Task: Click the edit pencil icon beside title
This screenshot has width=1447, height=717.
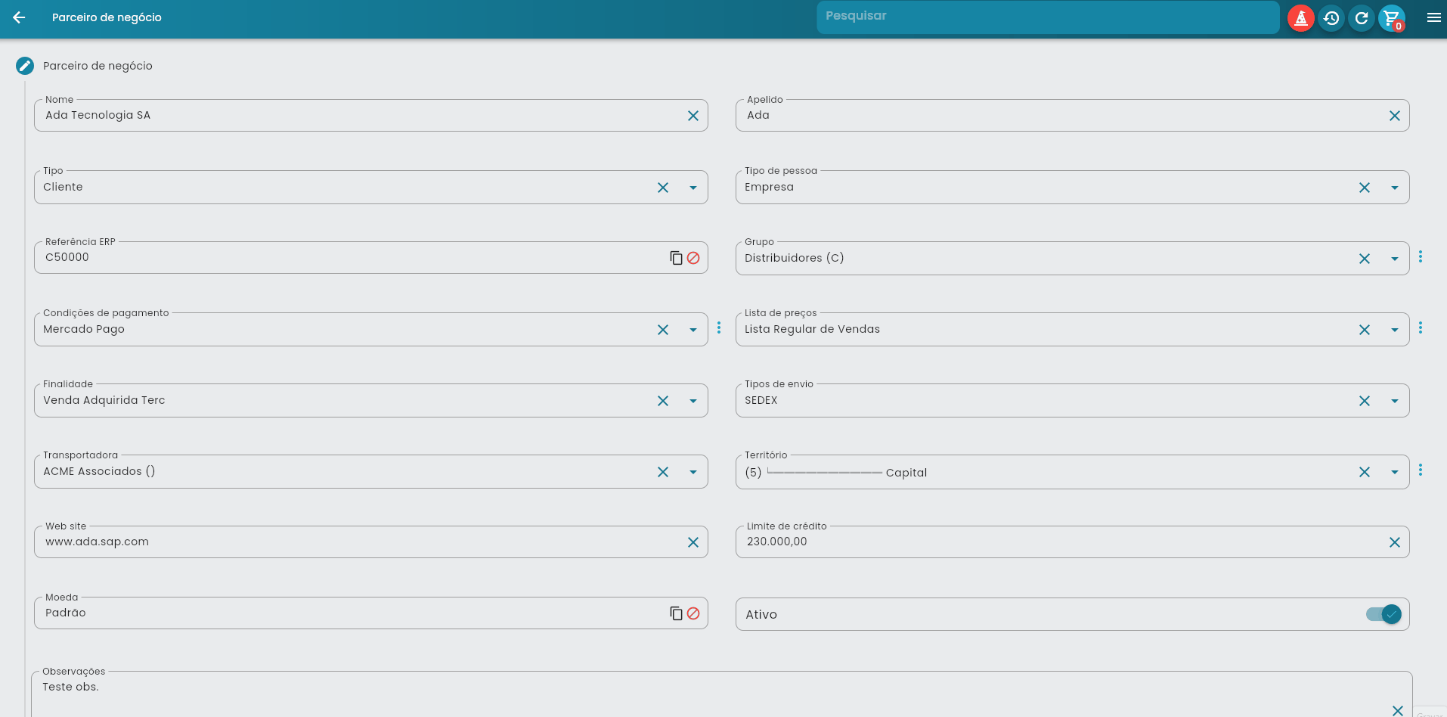Action: coord(25,66)
